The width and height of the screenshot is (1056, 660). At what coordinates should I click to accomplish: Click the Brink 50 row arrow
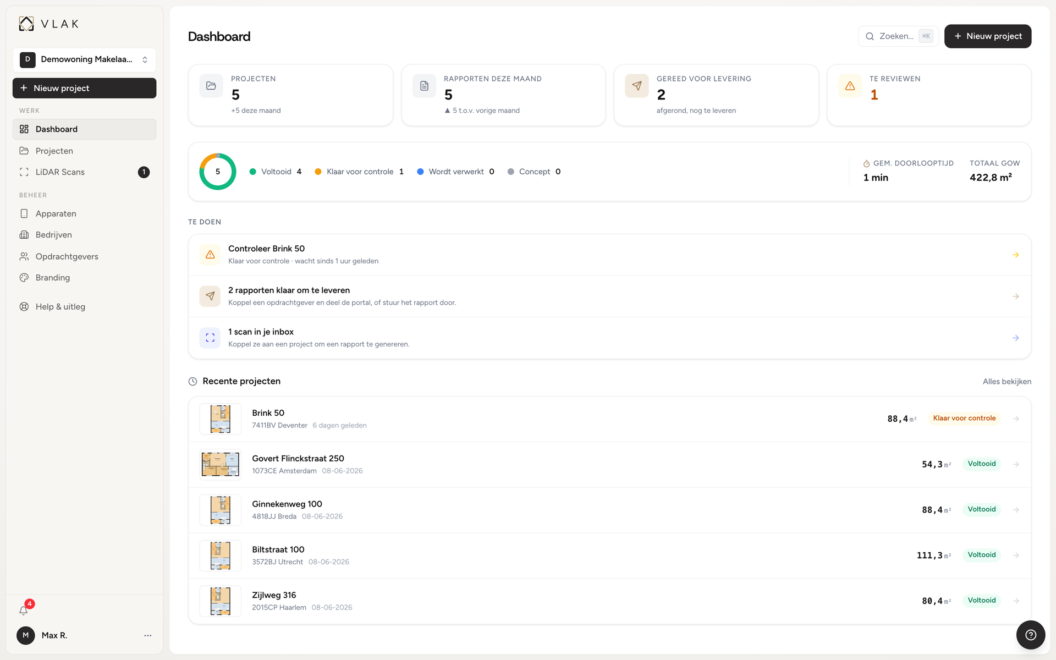tap(1016, 419)
